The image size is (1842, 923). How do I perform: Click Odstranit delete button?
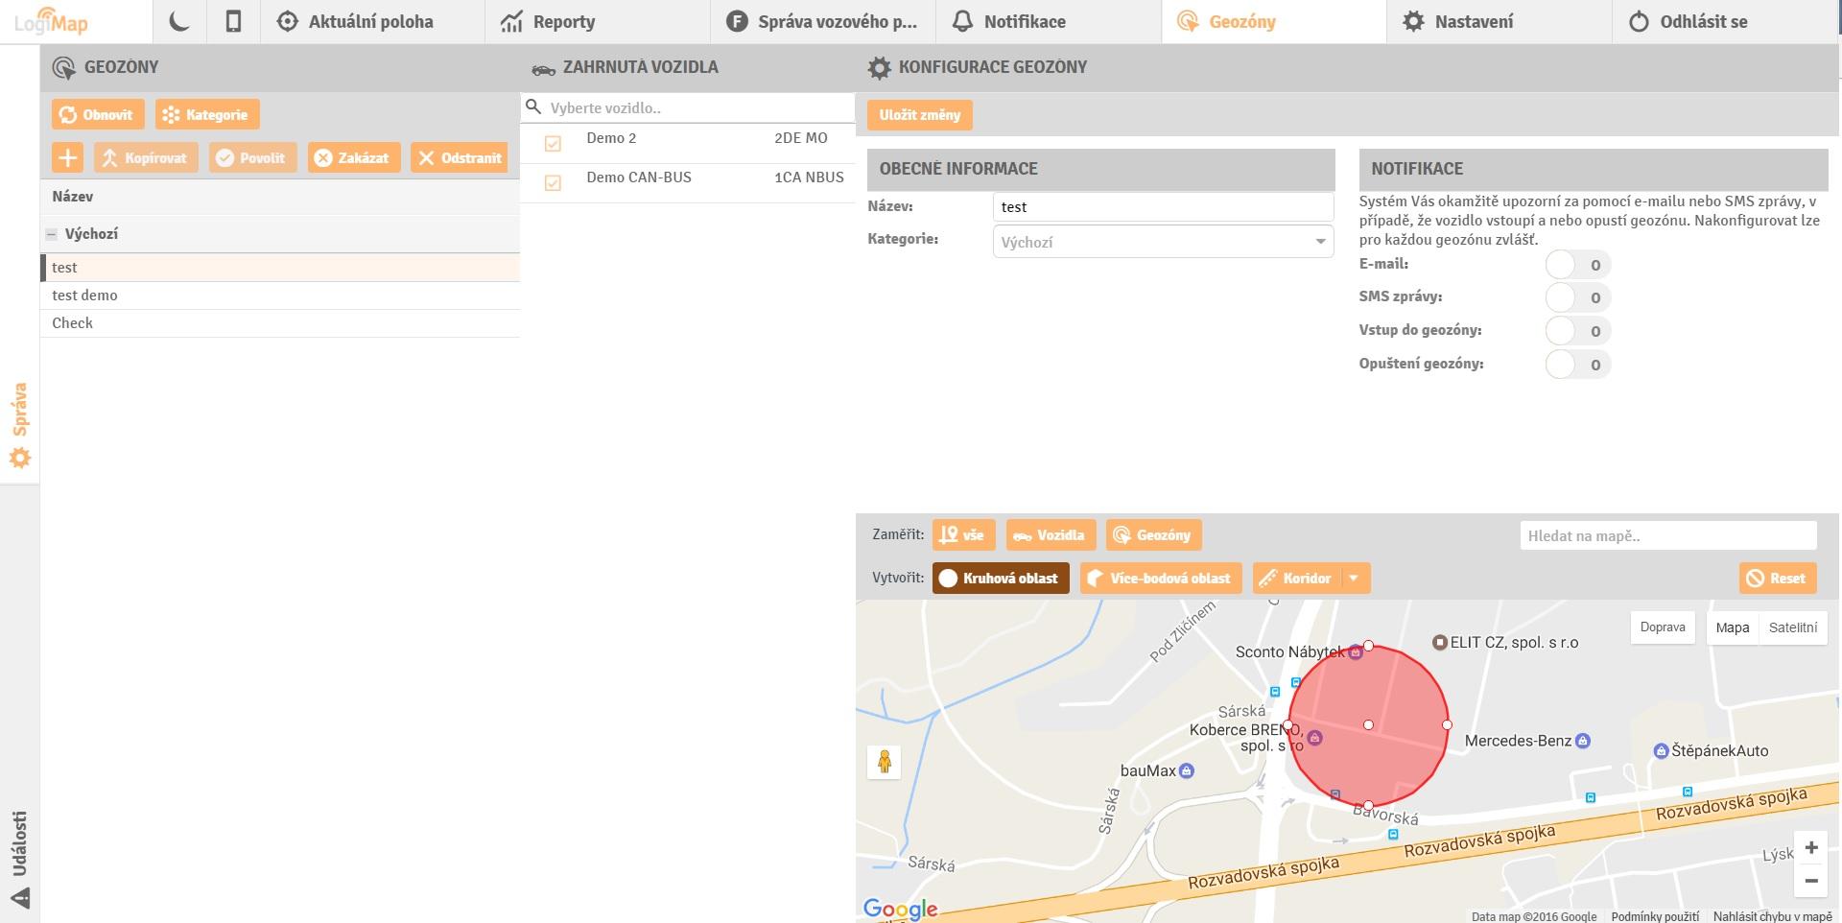click(x=460, y=157)
